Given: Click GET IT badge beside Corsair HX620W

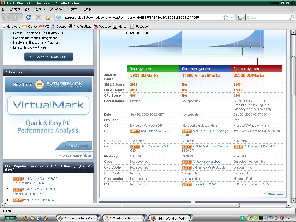Looking at the screenshot, I should [x=187, y=185].
